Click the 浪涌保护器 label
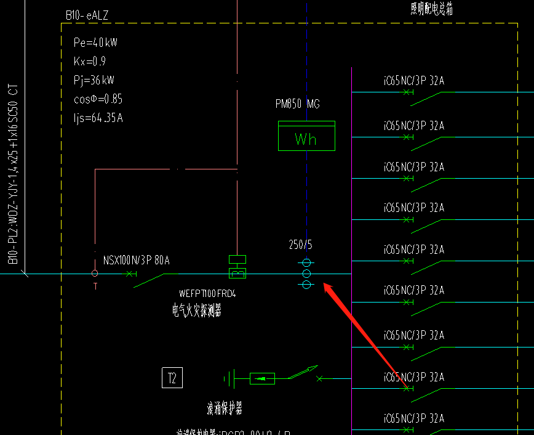Image resolution: width=534 pixels, height=435 pixels. (x=225, y=408)
